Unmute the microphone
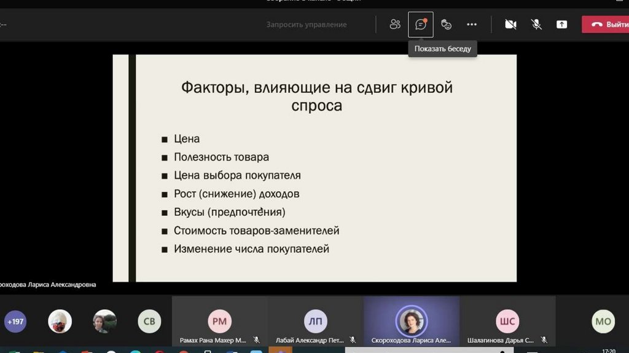This screenshot has height=353, width=629. pyautogui.click(x=536, y=25)
